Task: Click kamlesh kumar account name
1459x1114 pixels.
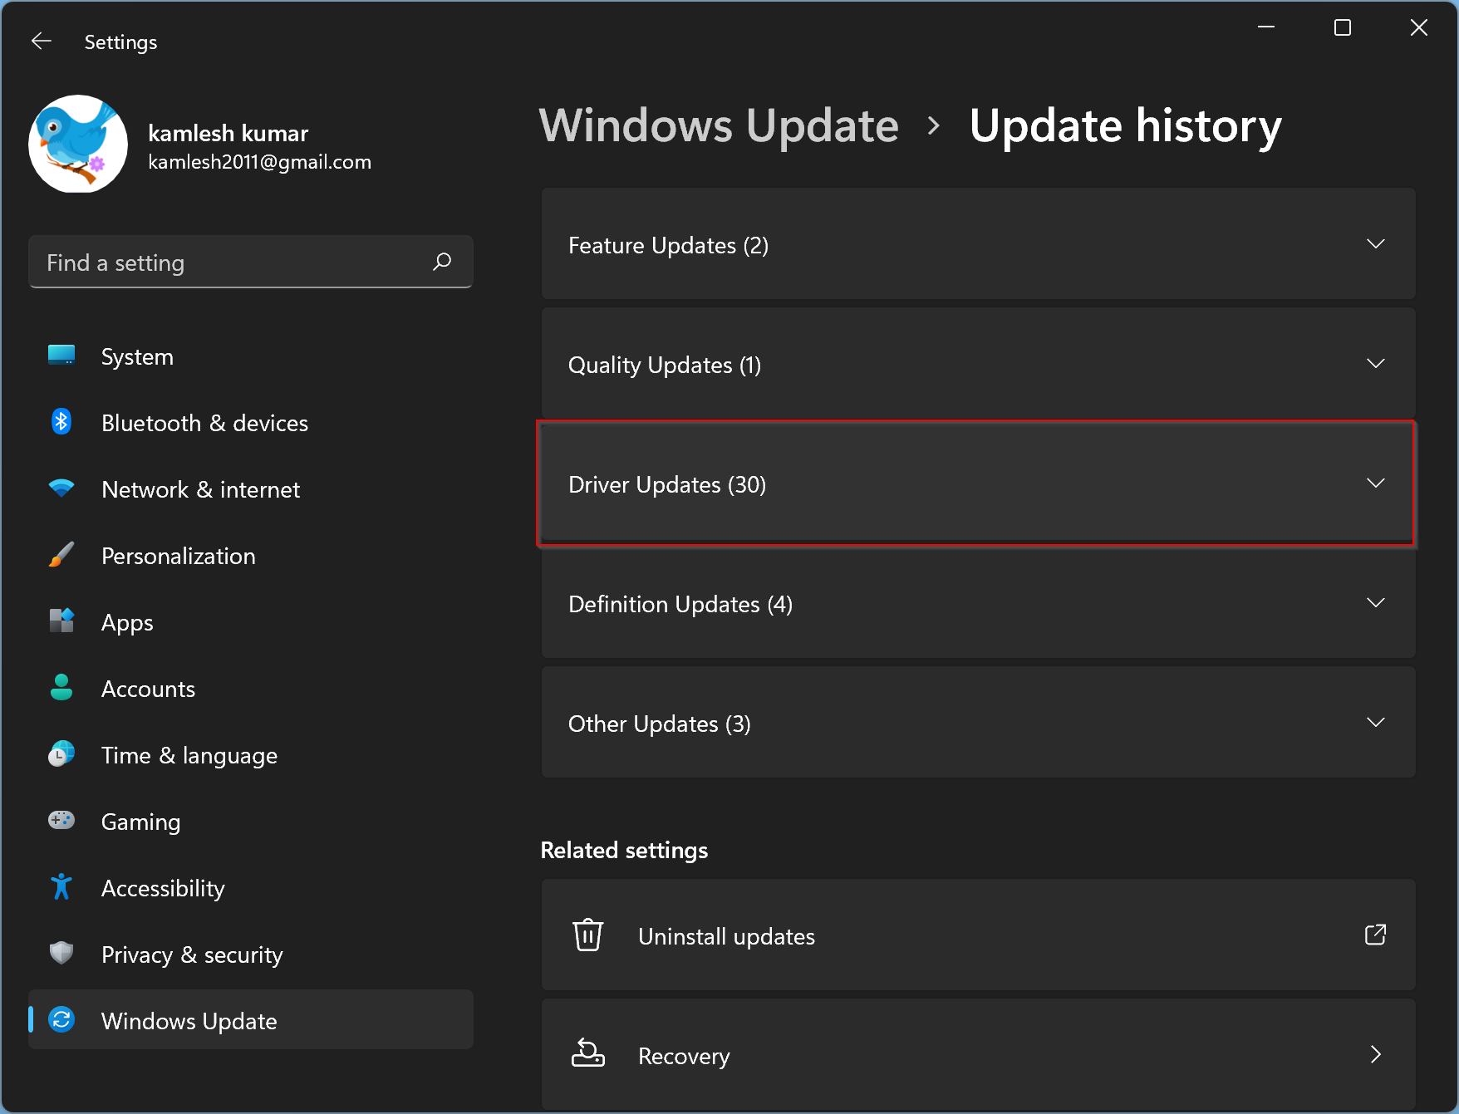Action: pyautogui.click(x=228, y=133)
